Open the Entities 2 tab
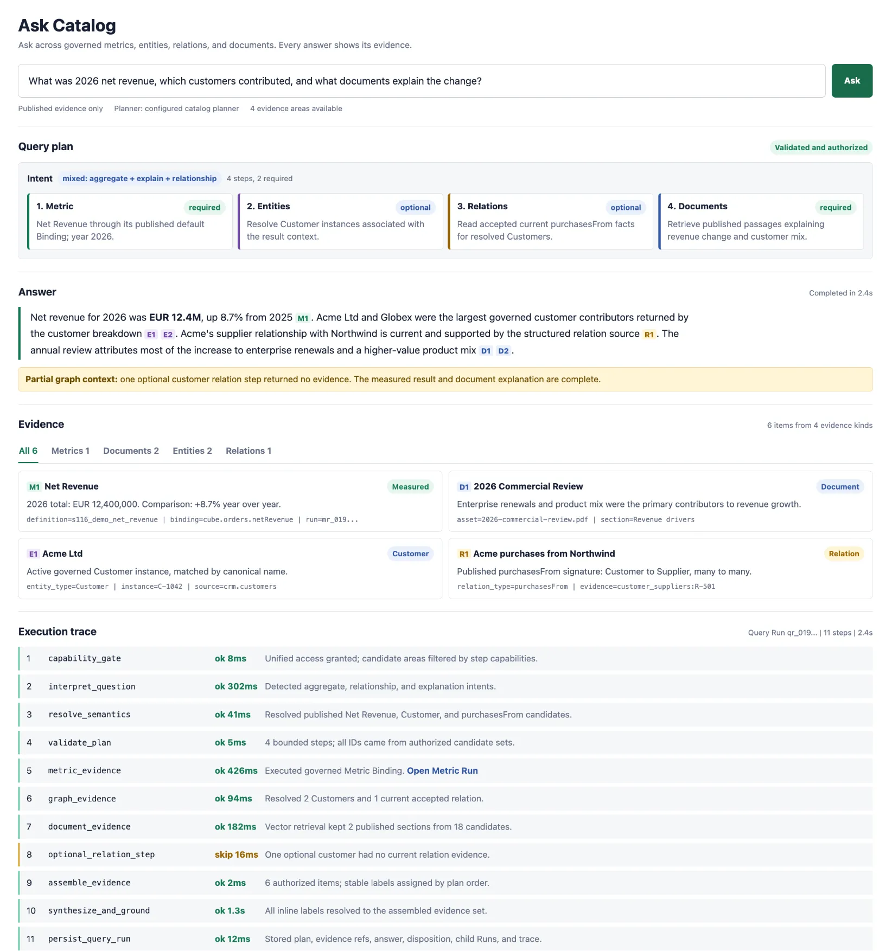This screenshot has height=951, width=892. coord(192,451)
